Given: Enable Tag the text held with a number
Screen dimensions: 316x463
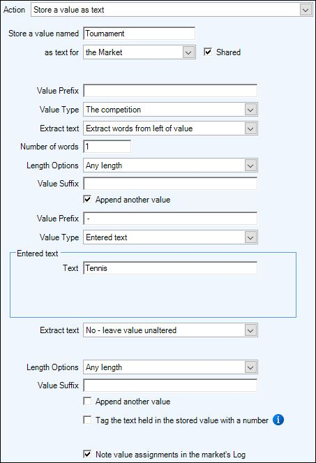Looking at the screenshot, I should tap(87, 420).
